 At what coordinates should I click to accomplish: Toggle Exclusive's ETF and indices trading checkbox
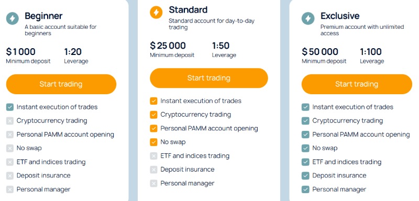[x=305, y=162]
